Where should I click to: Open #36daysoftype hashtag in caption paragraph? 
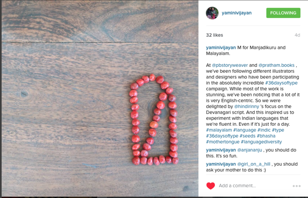coord(281,83)
